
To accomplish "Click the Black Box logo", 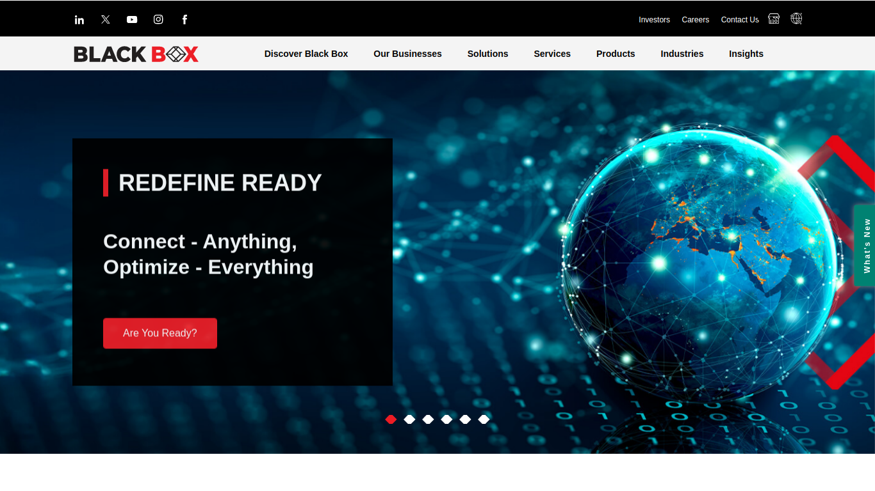I will tap(136, 54).
